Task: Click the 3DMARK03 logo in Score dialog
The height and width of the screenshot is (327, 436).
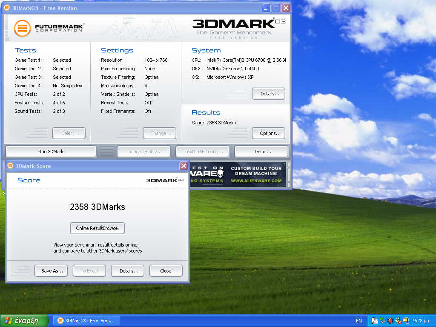Action: point(165,180)
